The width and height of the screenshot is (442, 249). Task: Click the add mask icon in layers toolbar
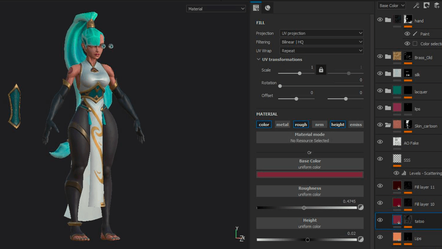pyautogui.click(x=427, y=6)
